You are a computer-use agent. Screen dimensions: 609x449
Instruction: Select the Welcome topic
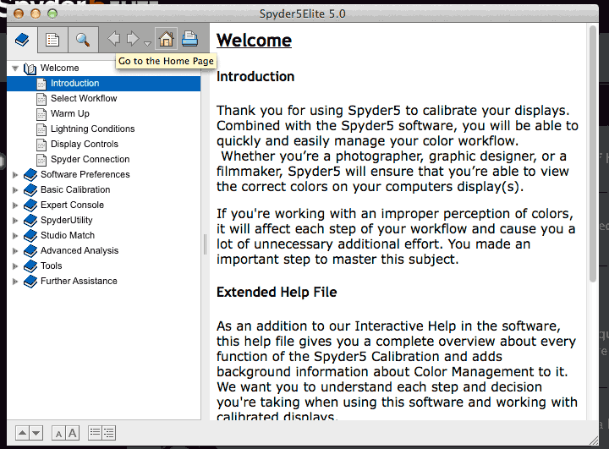(59, 68)
